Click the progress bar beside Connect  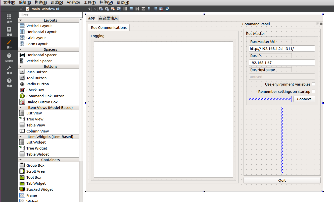270,99
